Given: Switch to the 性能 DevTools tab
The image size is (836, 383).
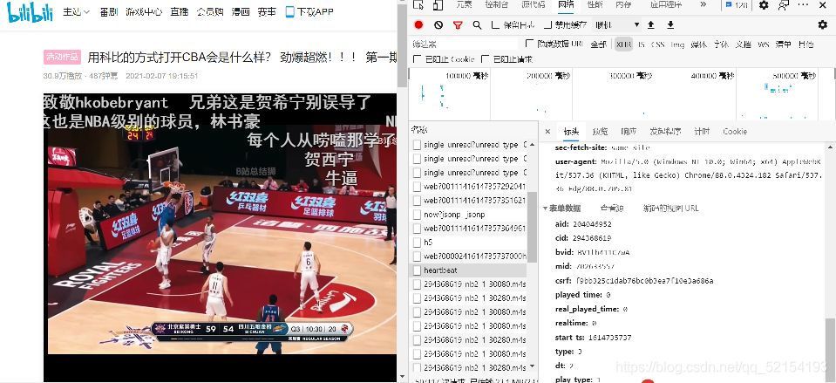Looking at the screenshot, I should 595,5.
